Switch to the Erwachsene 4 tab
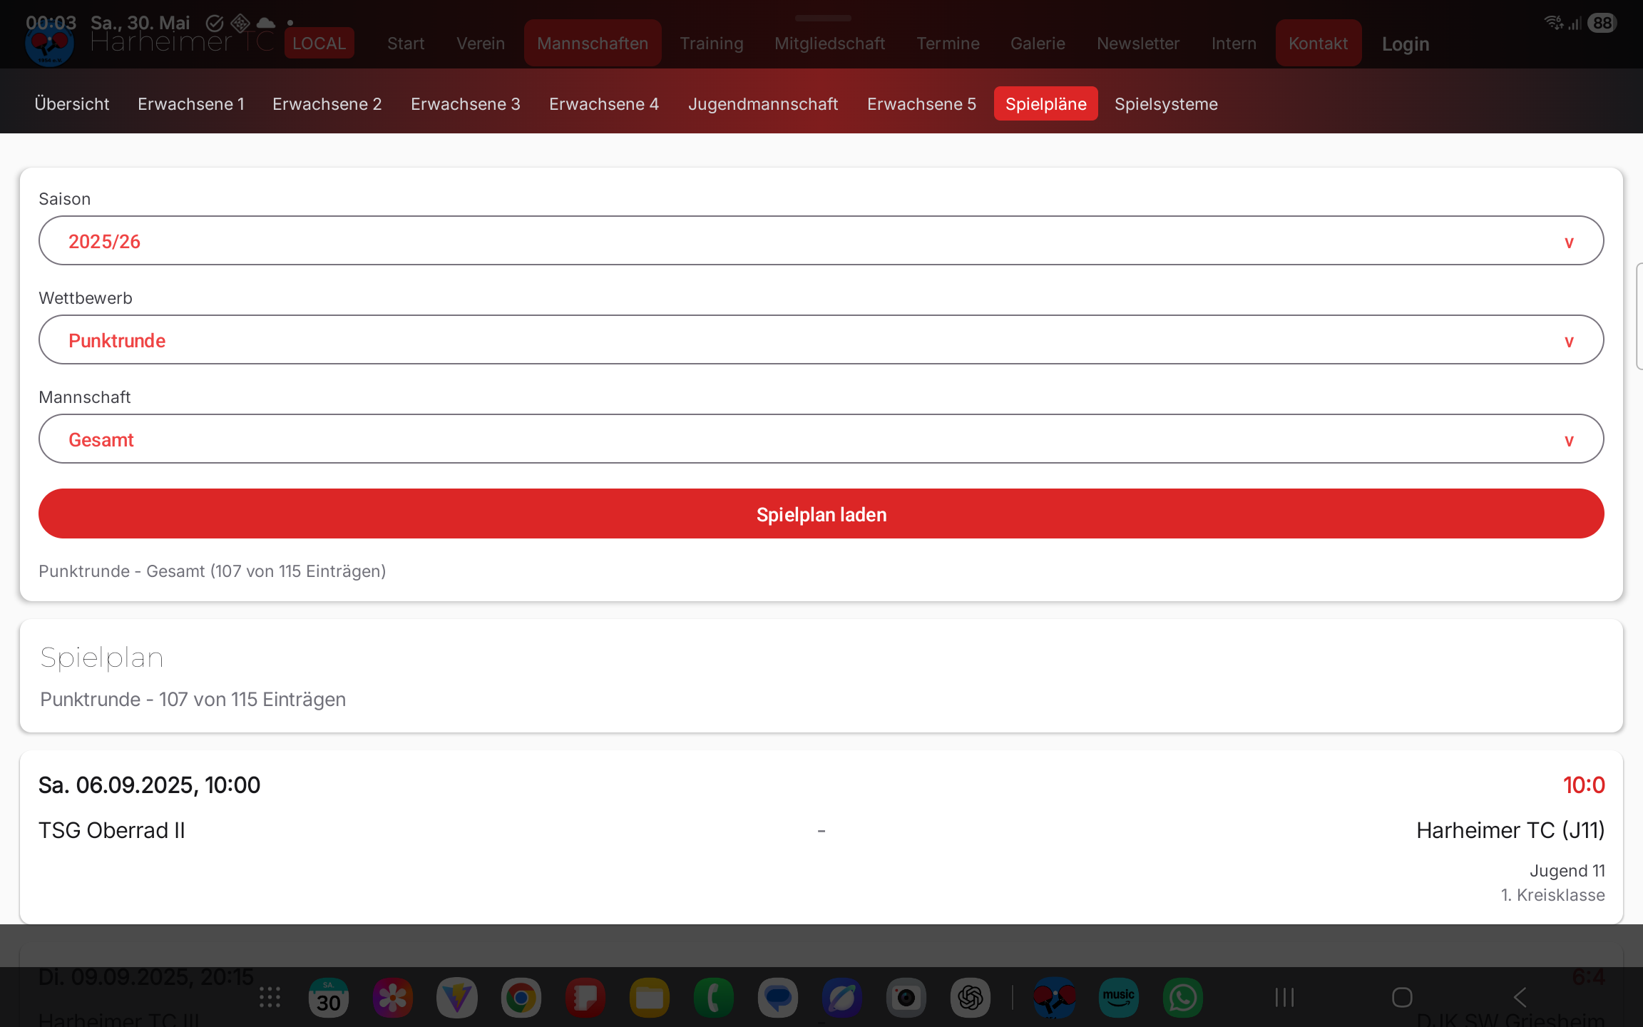1643x1027 pixels. [604, 103]
